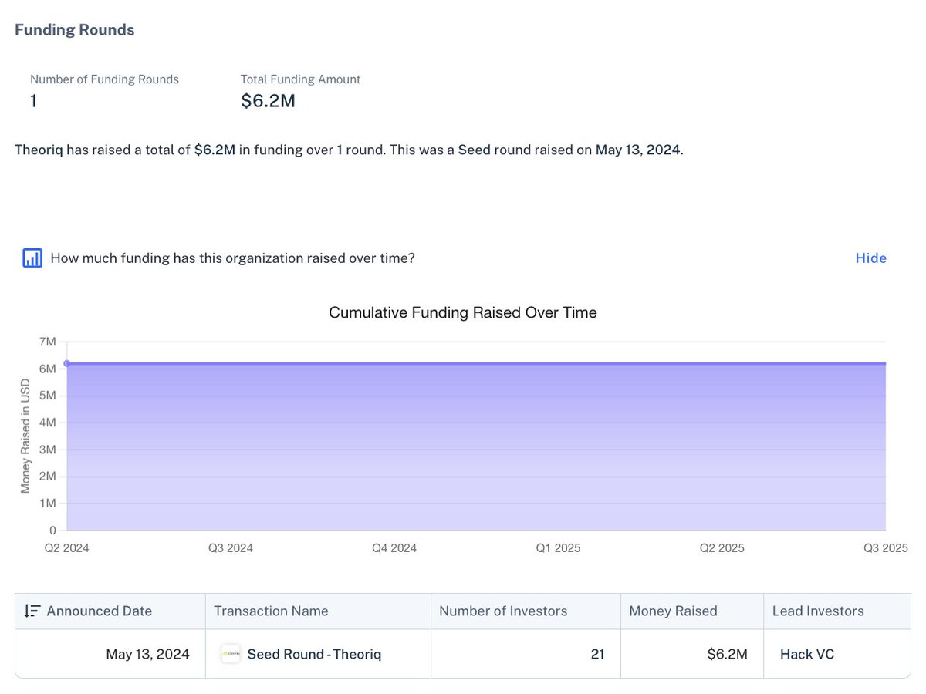This screenshot has height=694, width=926.
Task: Click the bar chart icon beside funding question
Action: (x=32, y=258)
